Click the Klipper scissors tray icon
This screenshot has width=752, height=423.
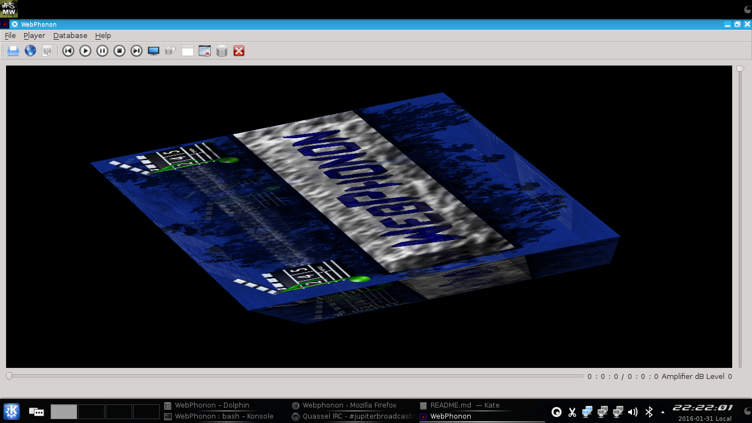[572, 411]
